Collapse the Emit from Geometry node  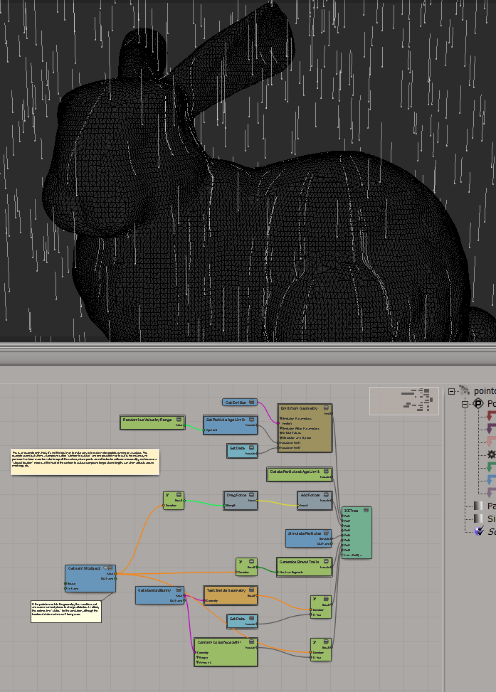tap(326, 409)
